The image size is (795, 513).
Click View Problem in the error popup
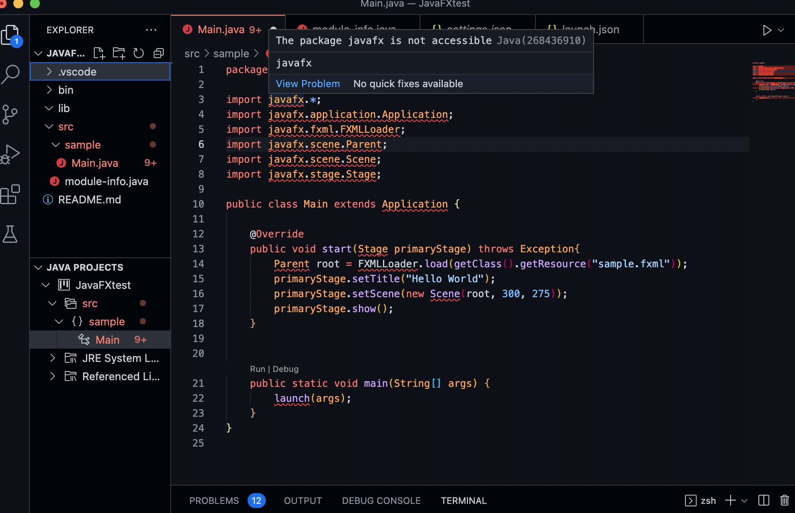tap(307, 83)
